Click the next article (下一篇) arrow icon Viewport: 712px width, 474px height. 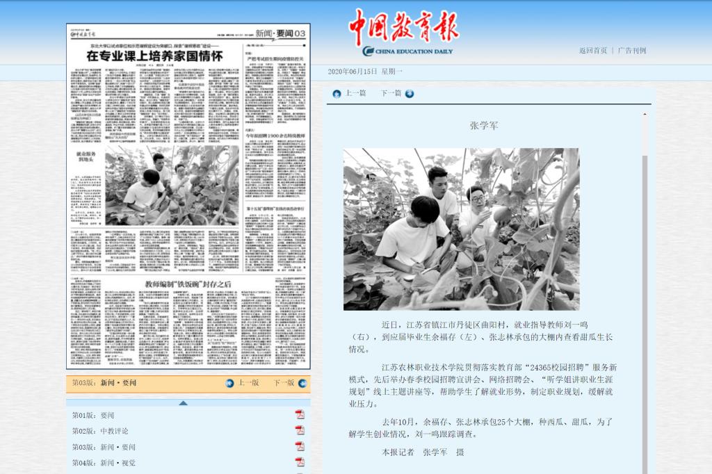click(x=410, y=94)
